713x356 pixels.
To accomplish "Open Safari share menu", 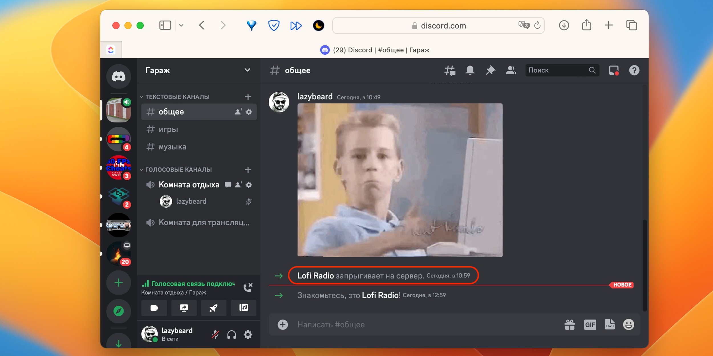I will [586, 25].
